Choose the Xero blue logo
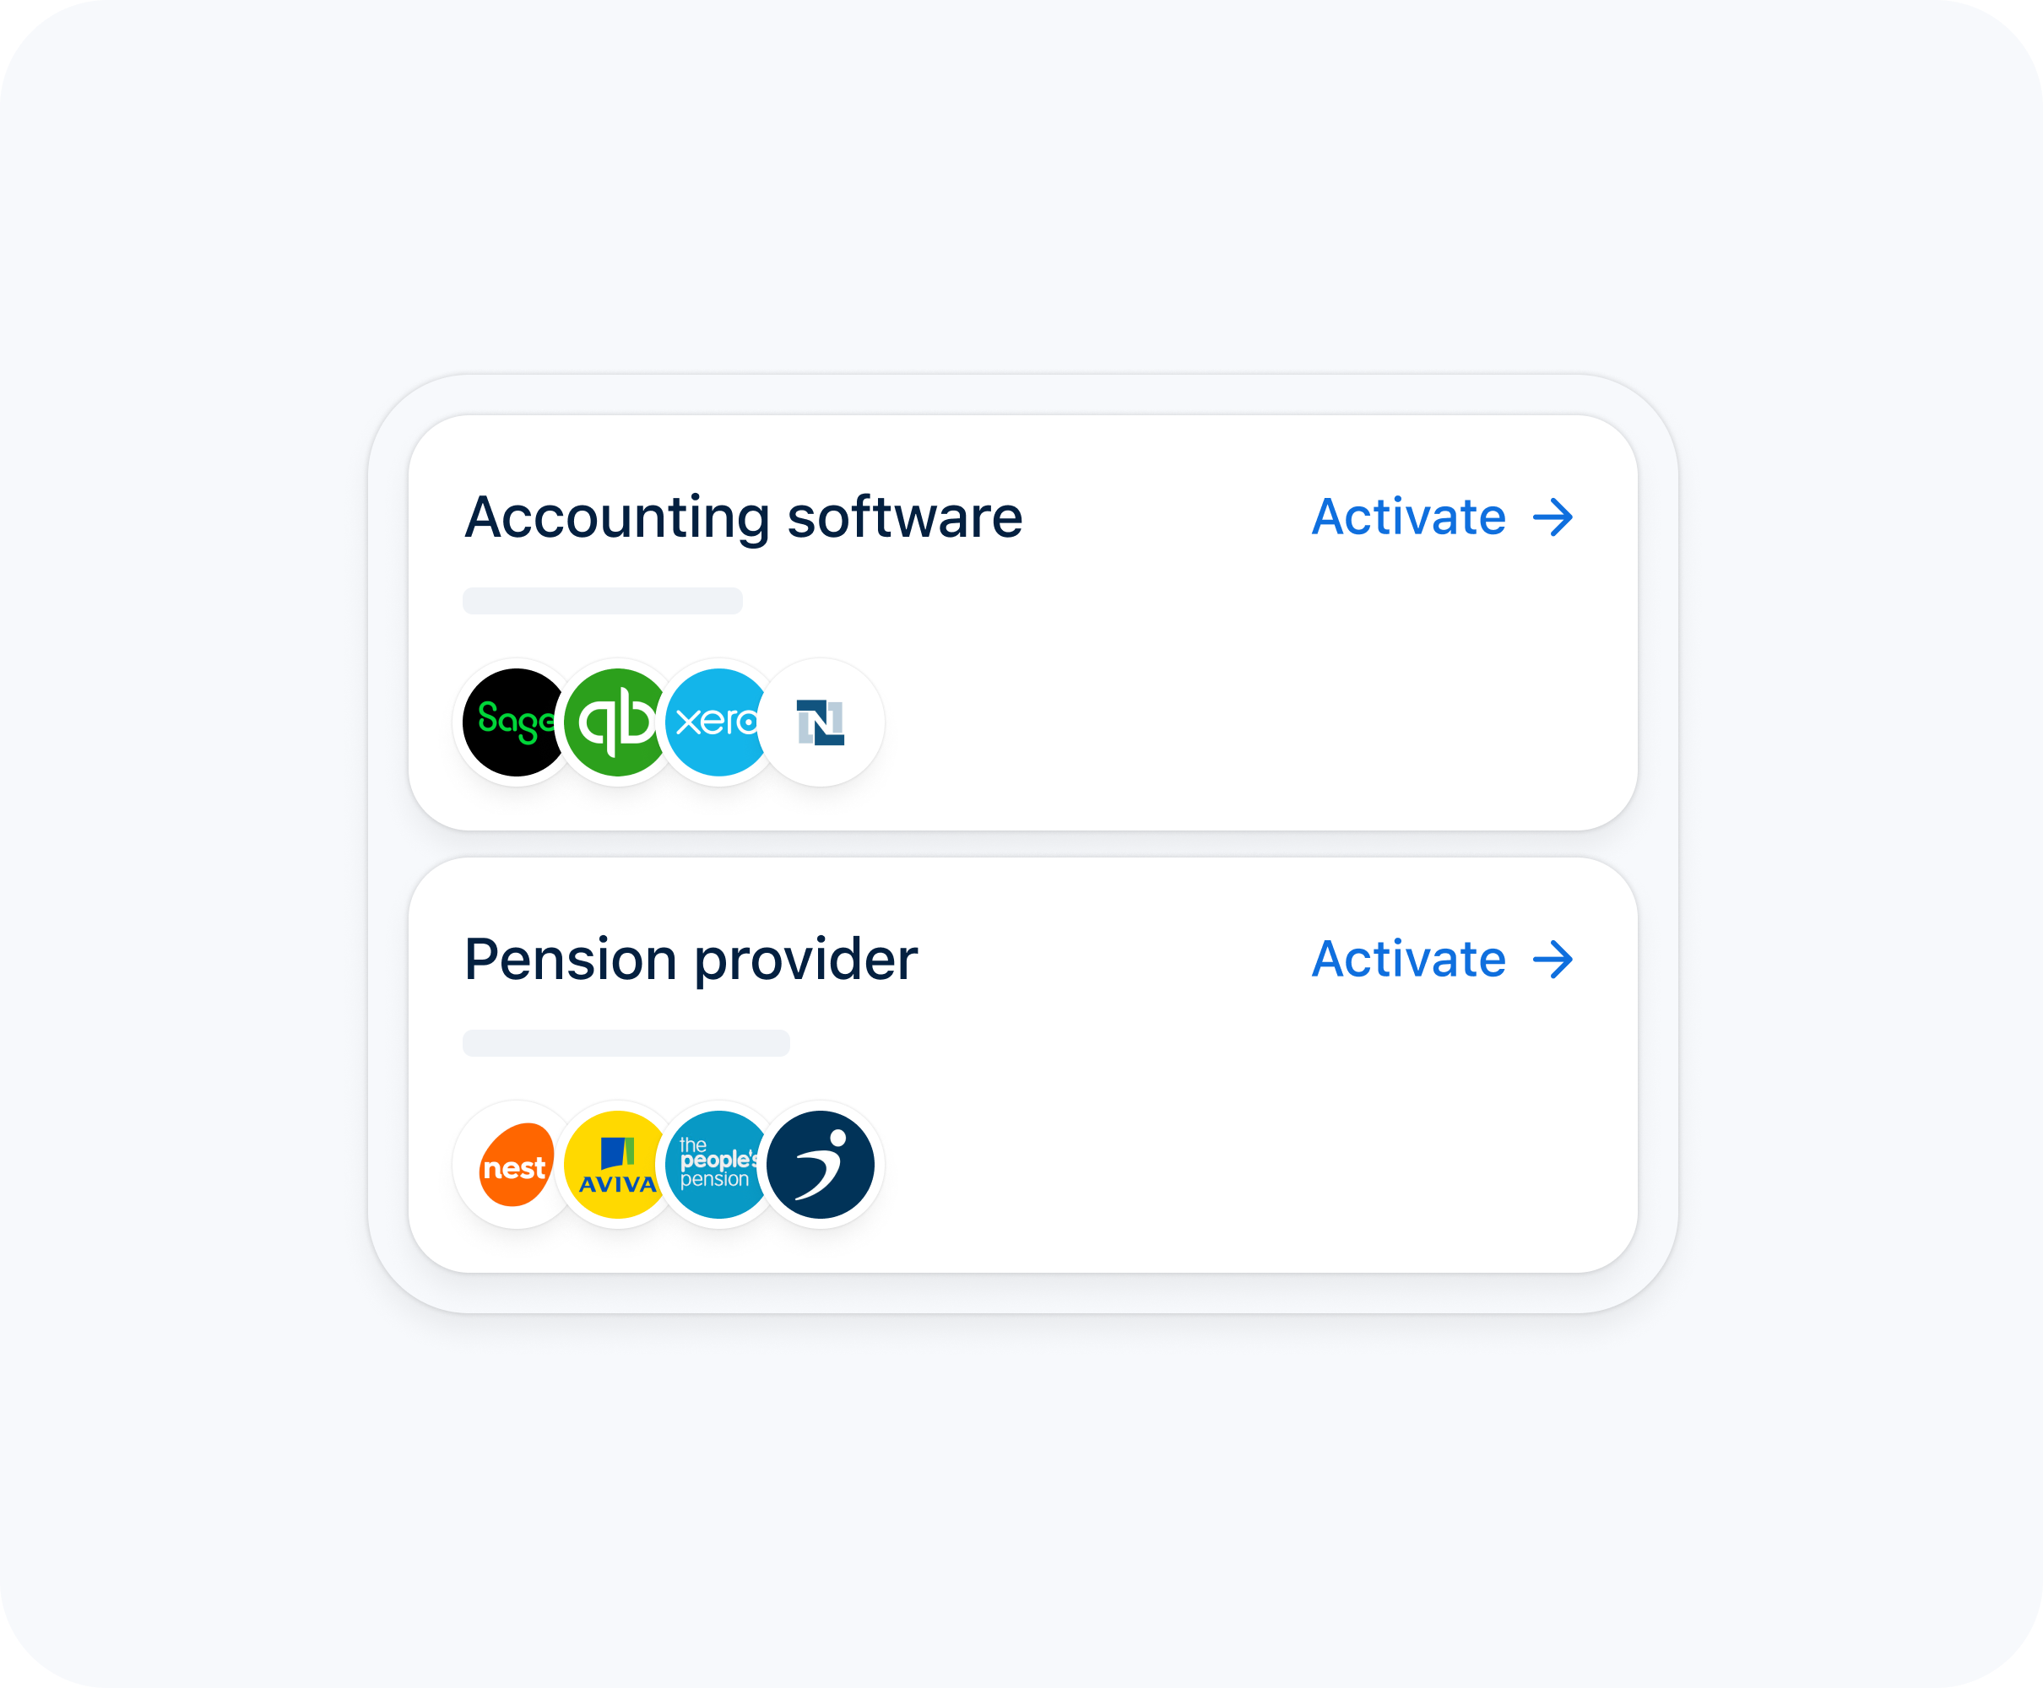Screen dimensions: 2043x1688 pyautogui.click(x=718, y=722)
